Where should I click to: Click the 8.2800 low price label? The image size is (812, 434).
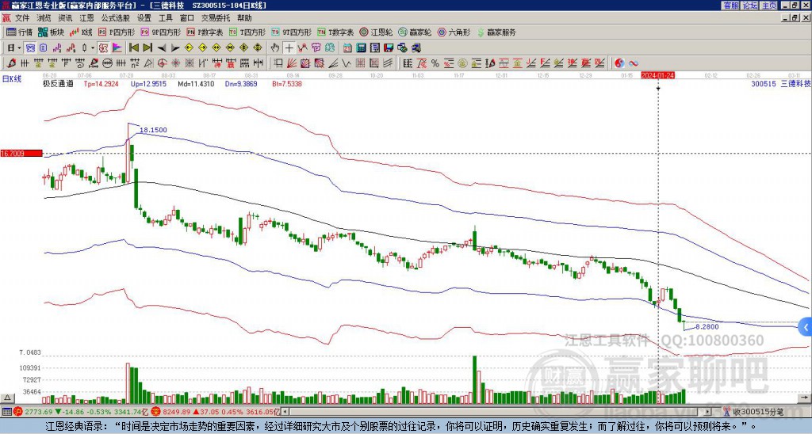click(x=707, y=327)
